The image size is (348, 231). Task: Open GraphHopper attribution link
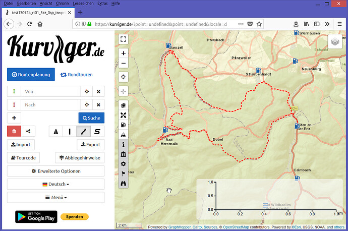179,227
